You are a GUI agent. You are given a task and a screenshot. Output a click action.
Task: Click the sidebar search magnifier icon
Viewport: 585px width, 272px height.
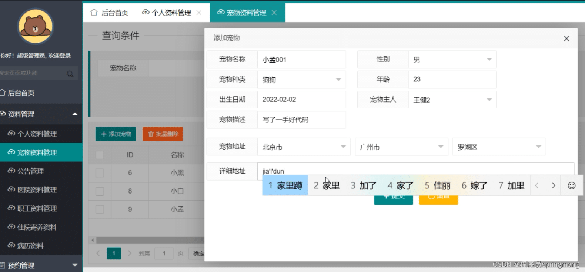(x=70, y=74)
